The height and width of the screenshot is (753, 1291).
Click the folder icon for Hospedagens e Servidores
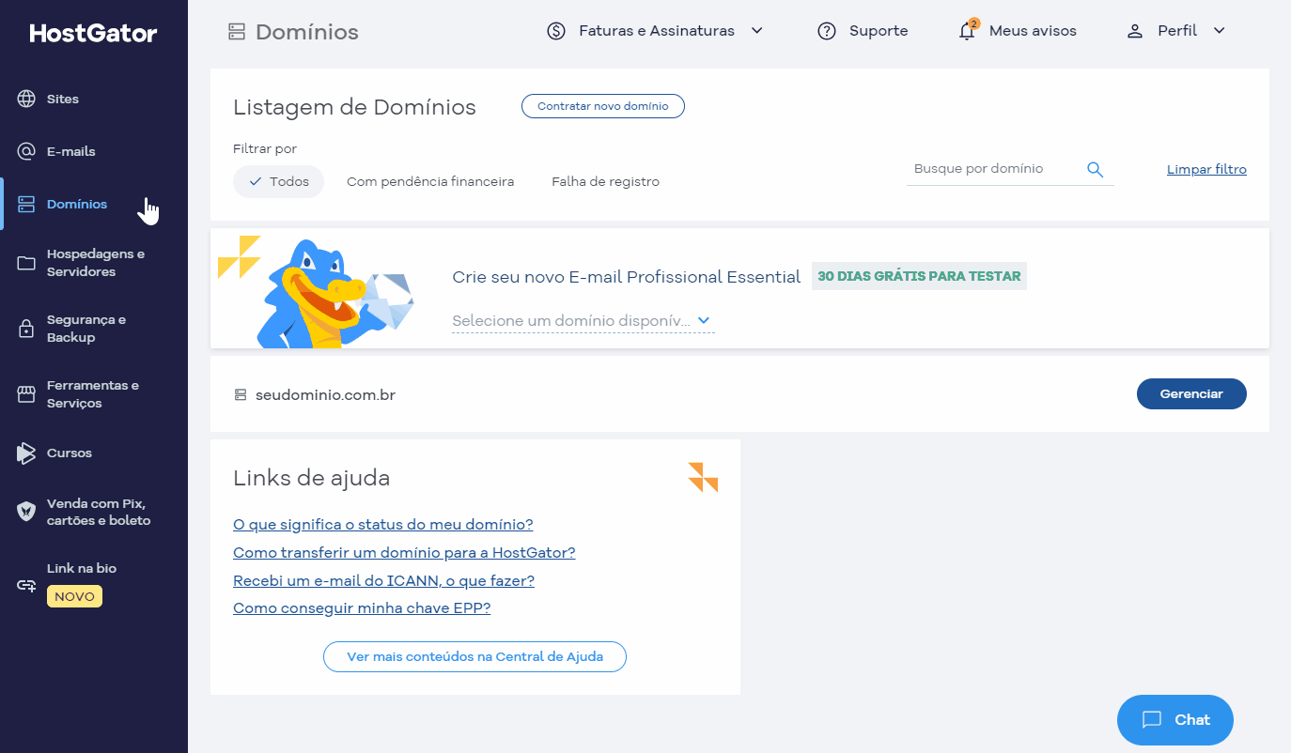pyautogui.click(x=26, y=263)
